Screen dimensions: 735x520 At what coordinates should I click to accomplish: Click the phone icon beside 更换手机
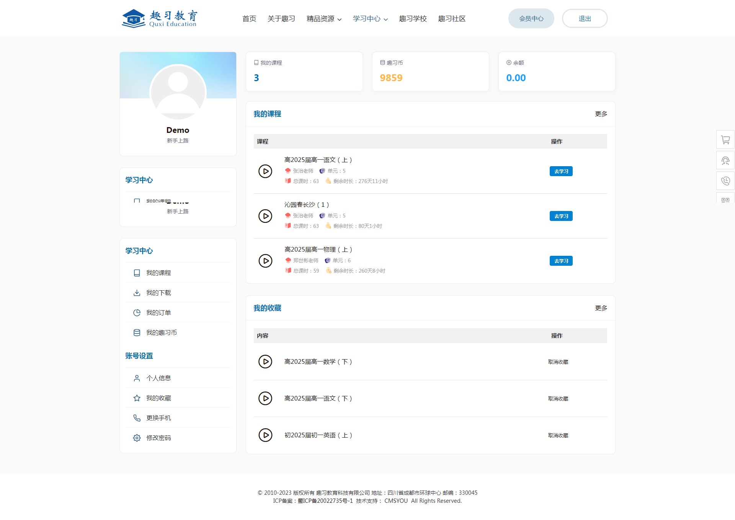pyautogui.click(x=137, y=418)
